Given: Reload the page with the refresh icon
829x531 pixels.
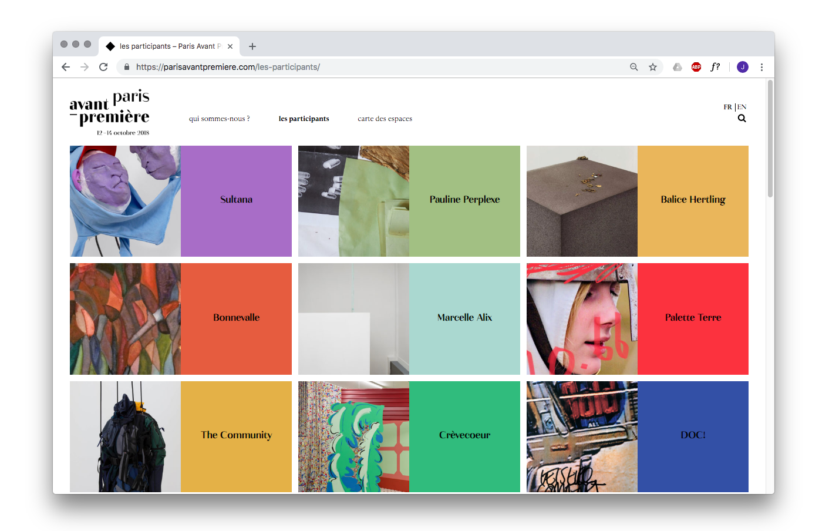Looking at the screenshot, I should (103, 67).
